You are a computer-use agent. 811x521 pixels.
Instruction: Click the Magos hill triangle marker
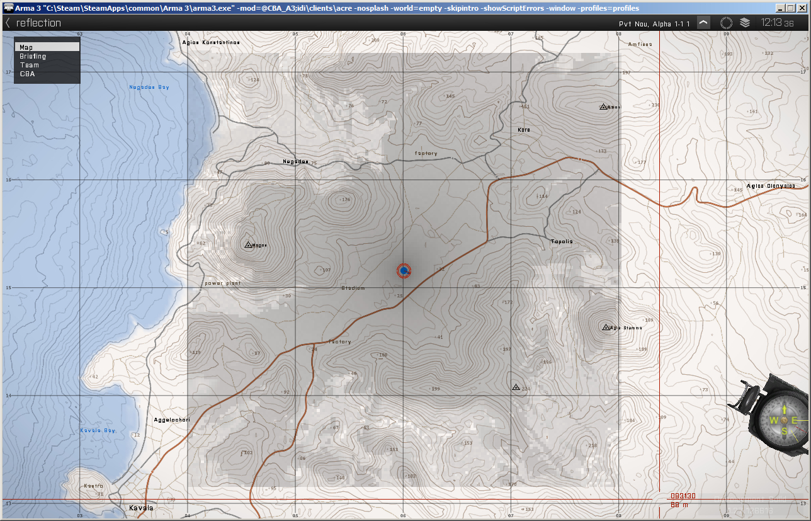[248, 244]
